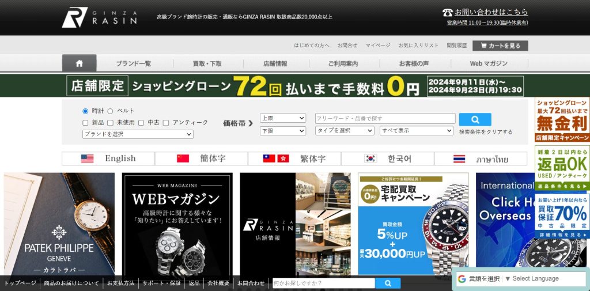Click the 会社概要 footer link
Viewport: 590px width, 291px height.
pyautogui.click(x=218, y=283)
